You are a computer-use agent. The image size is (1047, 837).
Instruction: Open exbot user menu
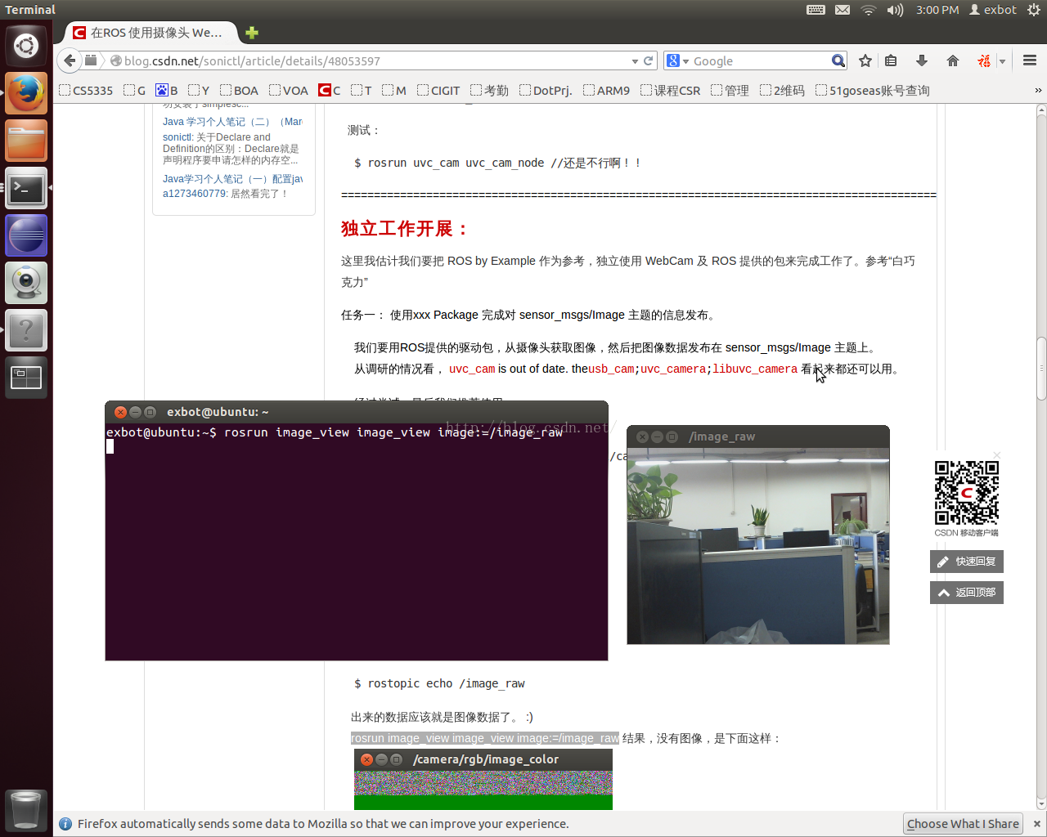(x=993, y=10)
